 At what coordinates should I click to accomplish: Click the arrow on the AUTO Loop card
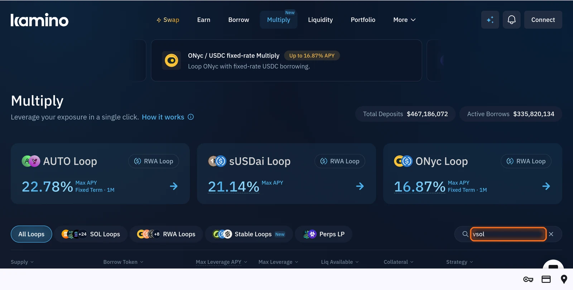(174, 186)
